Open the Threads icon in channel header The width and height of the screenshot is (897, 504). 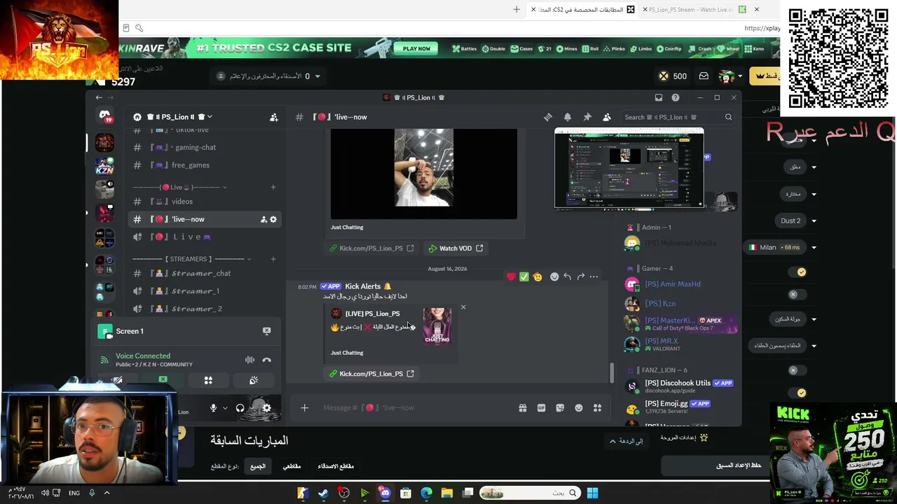(548, 117)
